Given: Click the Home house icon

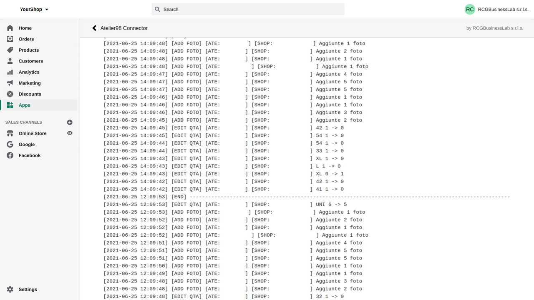Looking at the screenshot, I should click(10, 28).
